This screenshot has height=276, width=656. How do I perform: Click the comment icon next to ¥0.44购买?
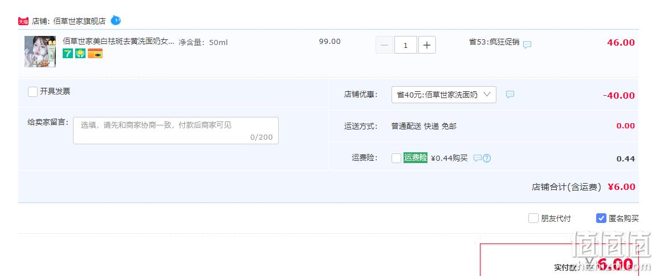[x=478, y=159]
